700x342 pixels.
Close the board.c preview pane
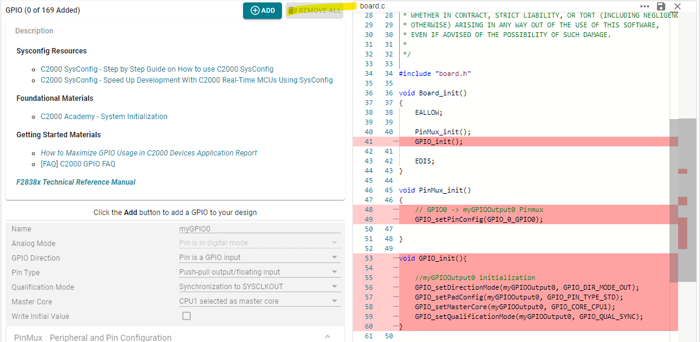click(x=678, y=6)
